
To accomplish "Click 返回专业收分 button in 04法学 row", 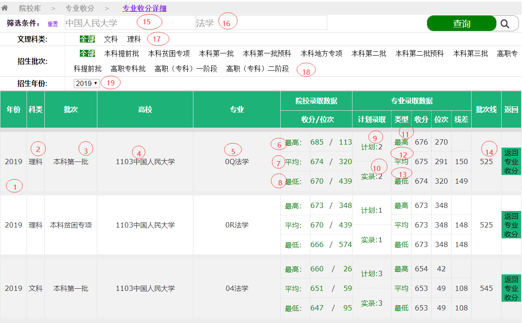I will coord(511,288).
